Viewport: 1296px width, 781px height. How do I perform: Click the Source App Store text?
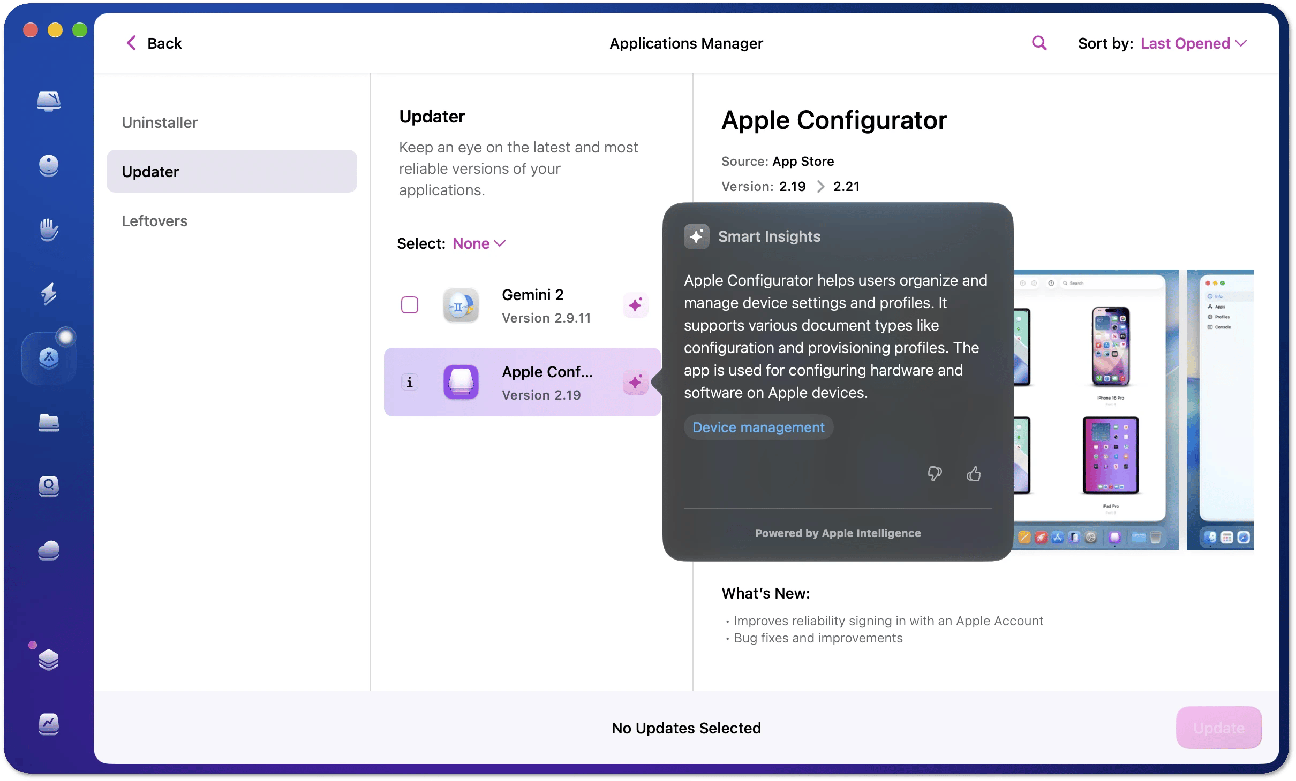tap(778, 161)
